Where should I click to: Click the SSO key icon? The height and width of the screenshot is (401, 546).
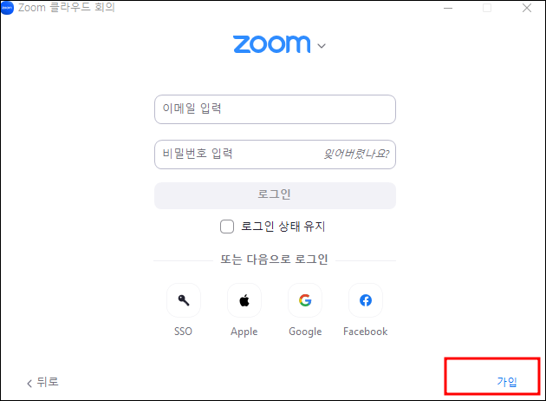coord(184,300)
